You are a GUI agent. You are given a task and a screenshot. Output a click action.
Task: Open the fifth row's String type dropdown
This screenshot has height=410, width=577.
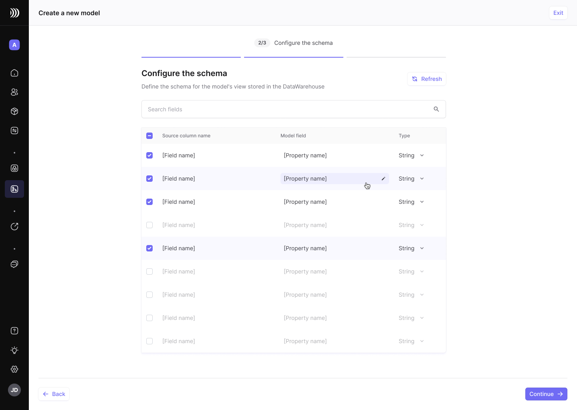point(412,248)
